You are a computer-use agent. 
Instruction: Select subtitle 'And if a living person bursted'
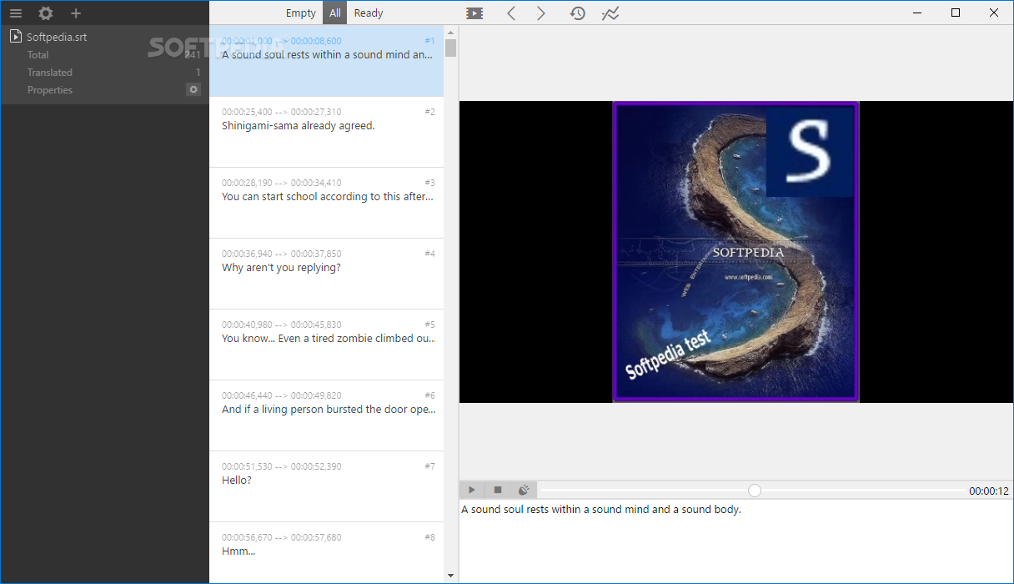[326, 415]
